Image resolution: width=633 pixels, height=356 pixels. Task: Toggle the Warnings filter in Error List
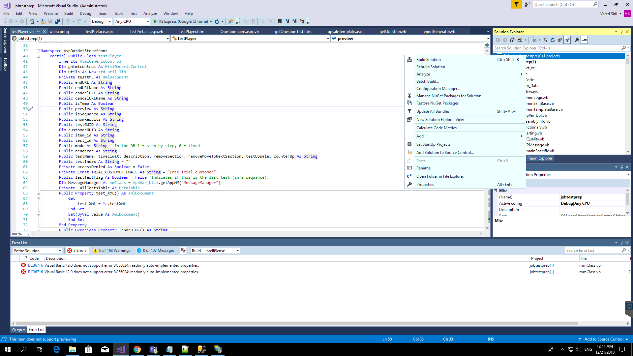tap(112, 250)
